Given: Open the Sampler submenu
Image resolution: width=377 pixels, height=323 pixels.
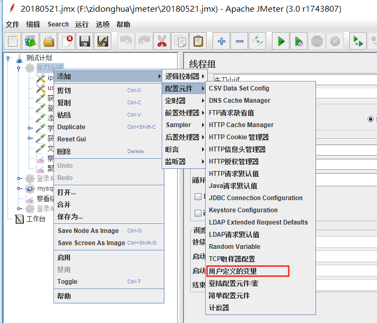Looking at the screenshot, I should click(185, 125).
